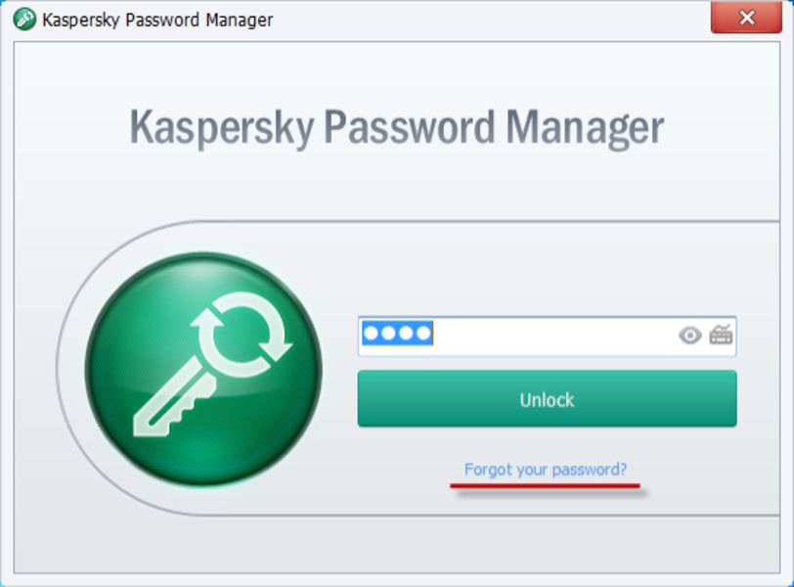
Task: Open the "Forgot your password?" link
Action: coord(546,470)
